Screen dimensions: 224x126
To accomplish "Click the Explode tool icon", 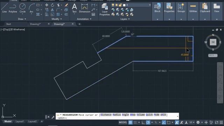I will point(66,10).
